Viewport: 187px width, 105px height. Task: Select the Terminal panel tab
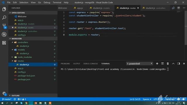(x=105, y=64)
